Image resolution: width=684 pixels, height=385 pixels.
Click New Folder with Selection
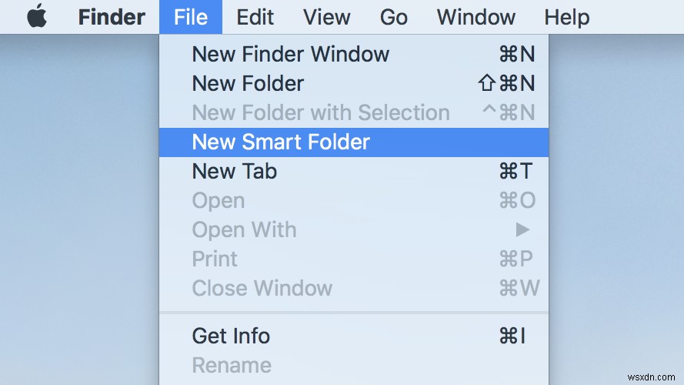point(320,112)
